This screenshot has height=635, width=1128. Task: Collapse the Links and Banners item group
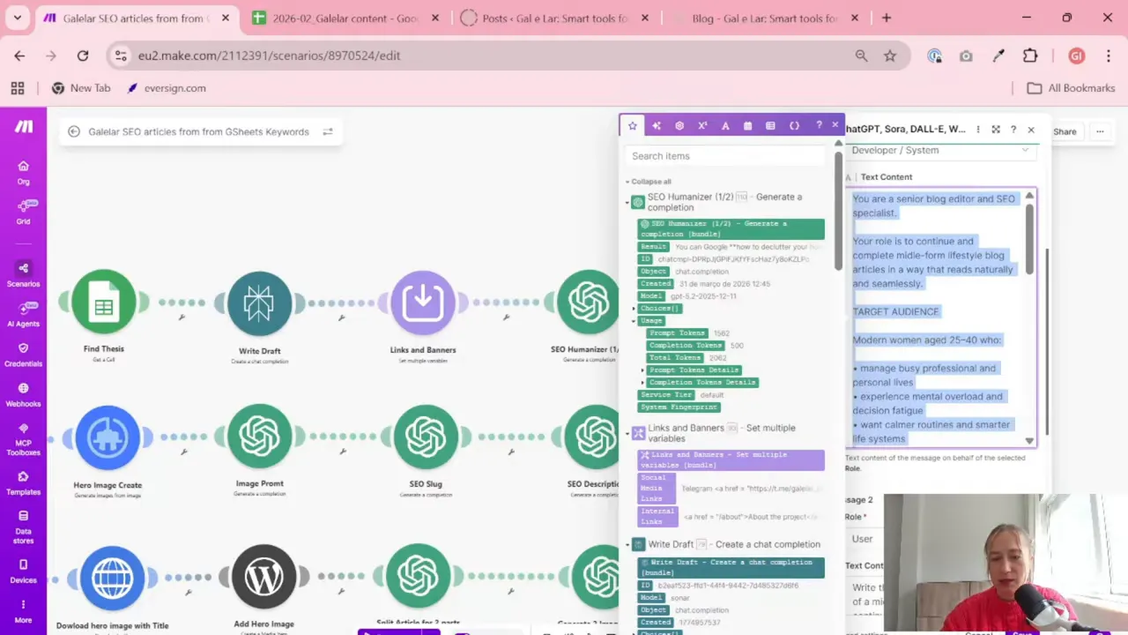pos(627,433)
